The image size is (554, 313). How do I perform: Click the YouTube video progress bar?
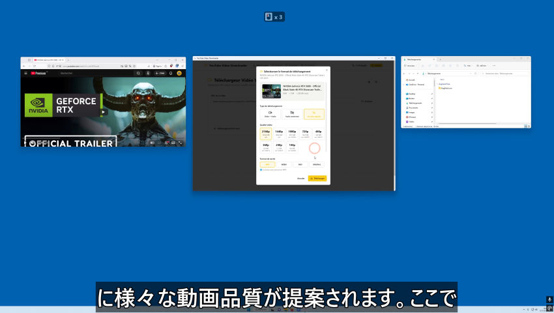(103, 138)
